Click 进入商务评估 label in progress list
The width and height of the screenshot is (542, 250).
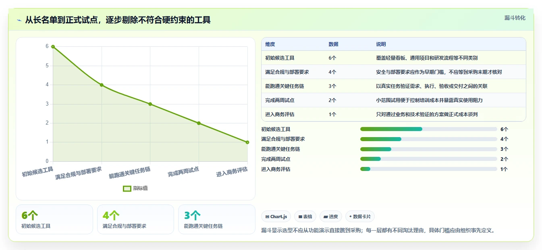(276, 169)
